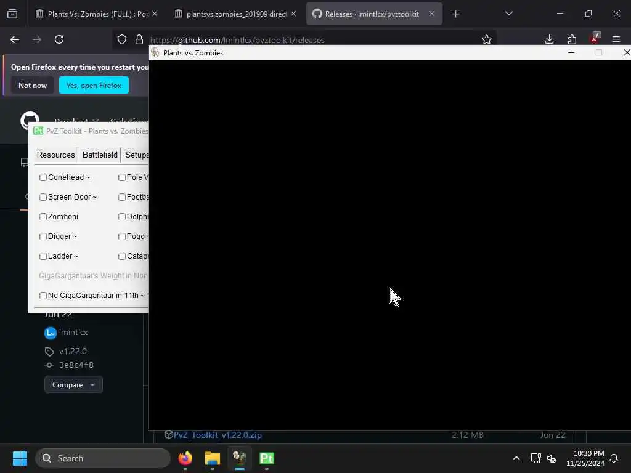Tick the Zomboni checkbox
Image resolution: width=631 pixels, height=473 pixels.
(x=43, y=217)
